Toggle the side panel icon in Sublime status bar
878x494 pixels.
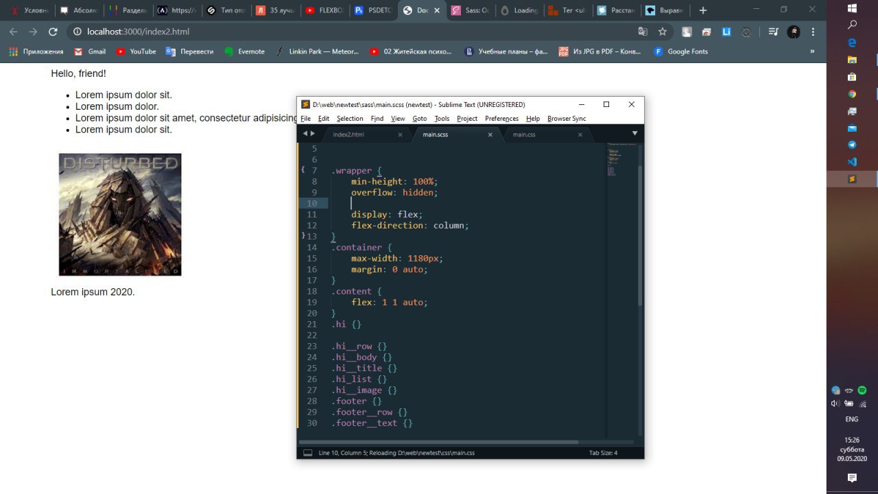pos(307,453)
